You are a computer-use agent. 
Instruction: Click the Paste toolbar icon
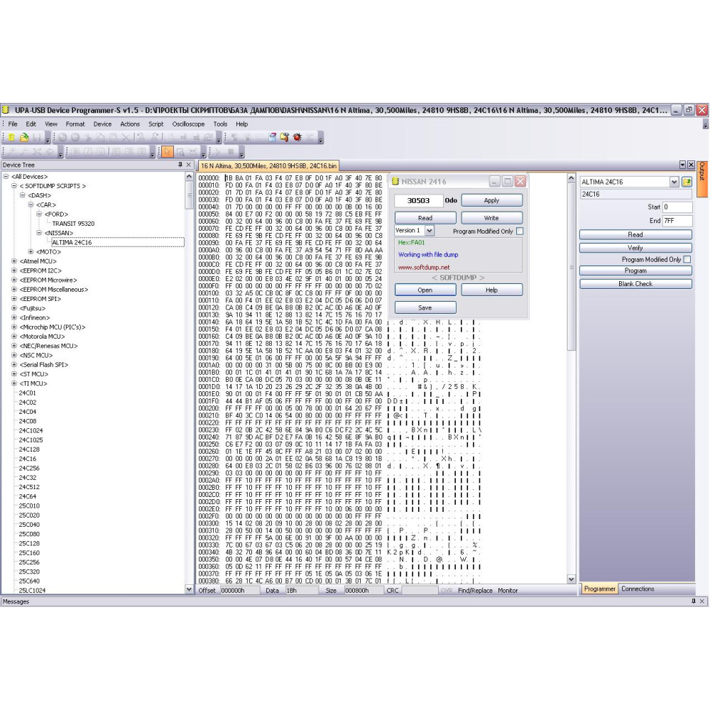click(x=113, y=137)
